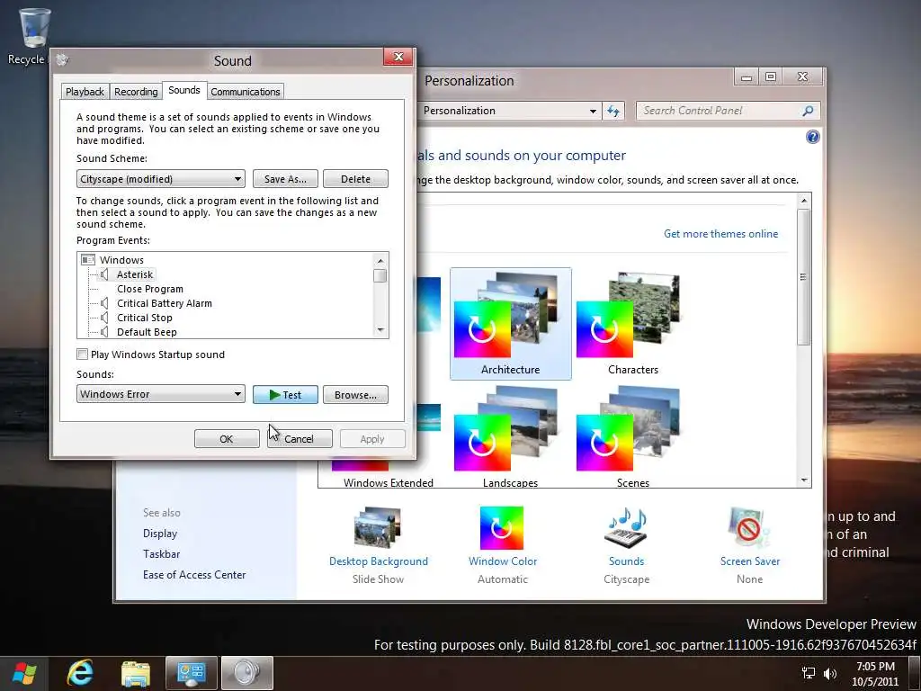Click the themes list scrollbar thumb

point(803,276)
